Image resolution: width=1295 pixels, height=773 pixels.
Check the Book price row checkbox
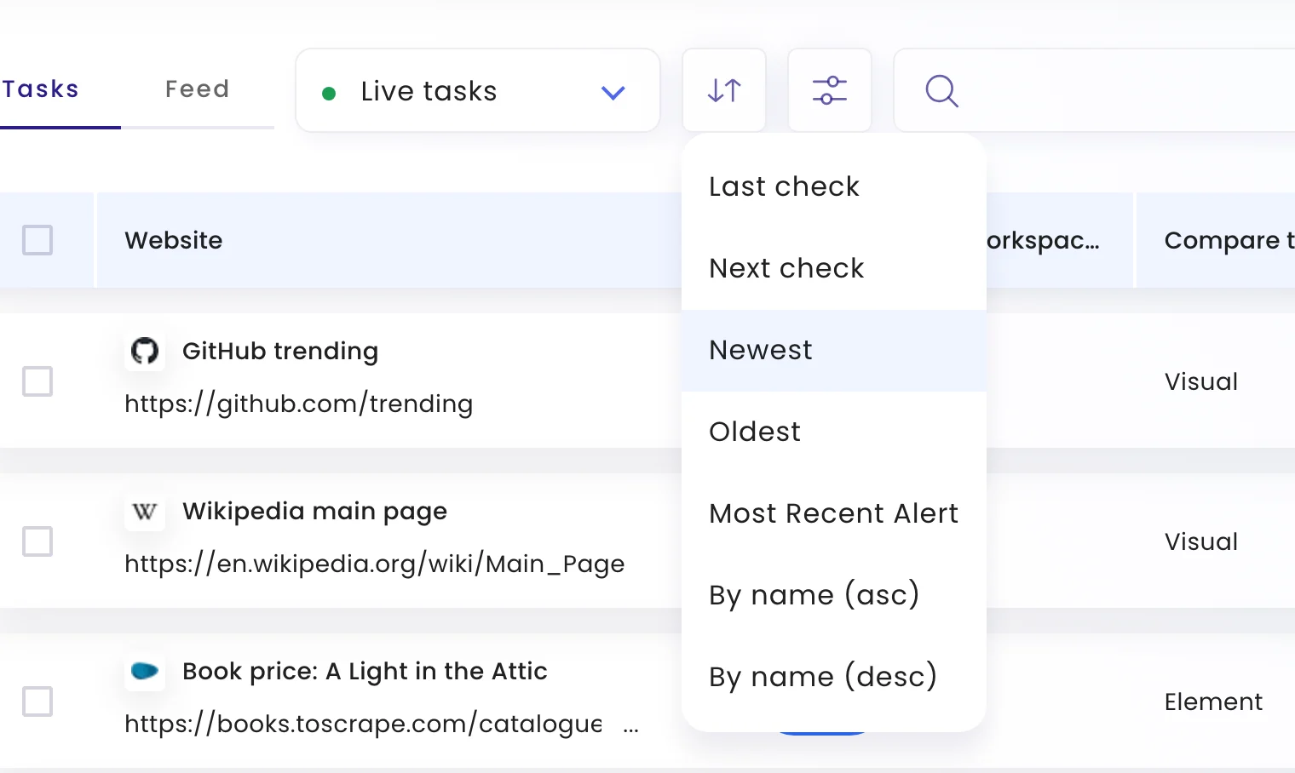click(37, 701)
